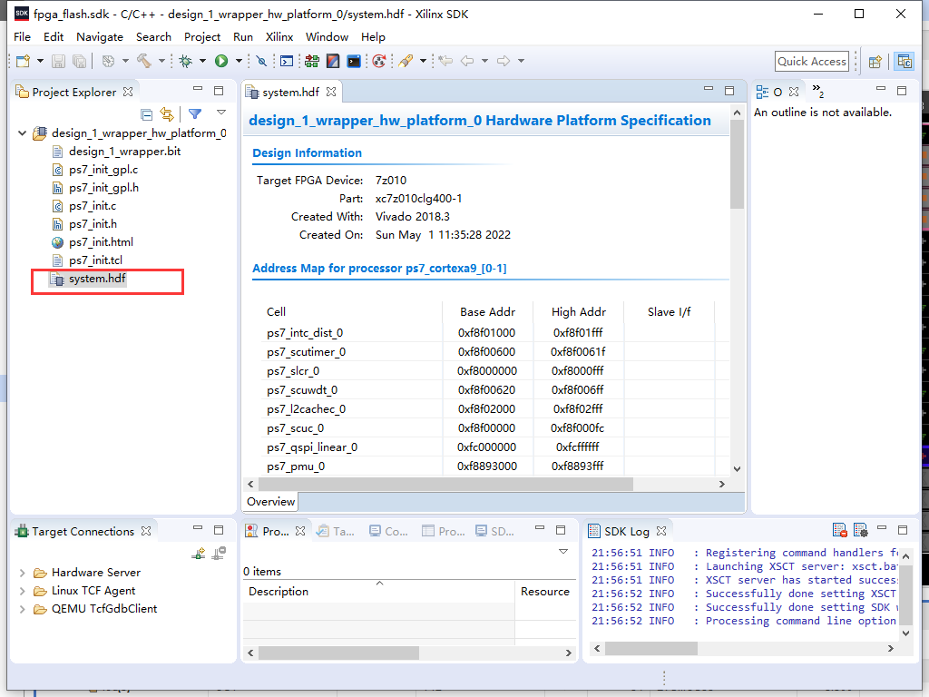929x697 pixels.
Task: Switch to the SDK Terminal tab
Action: tap(495, 531)
